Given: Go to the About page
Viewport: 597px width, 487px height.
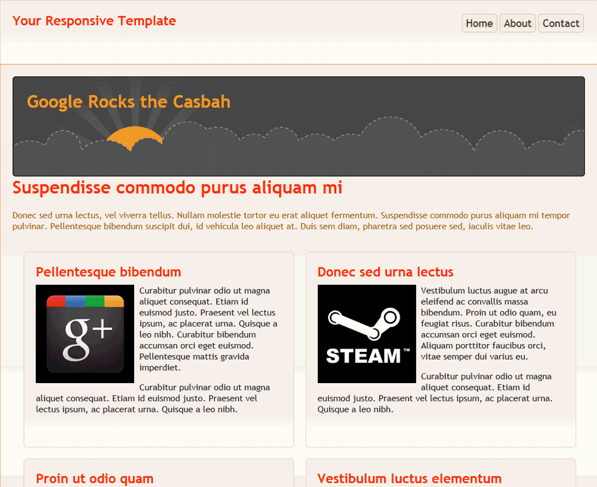Looking at the screenshot, I should [518, 23].
